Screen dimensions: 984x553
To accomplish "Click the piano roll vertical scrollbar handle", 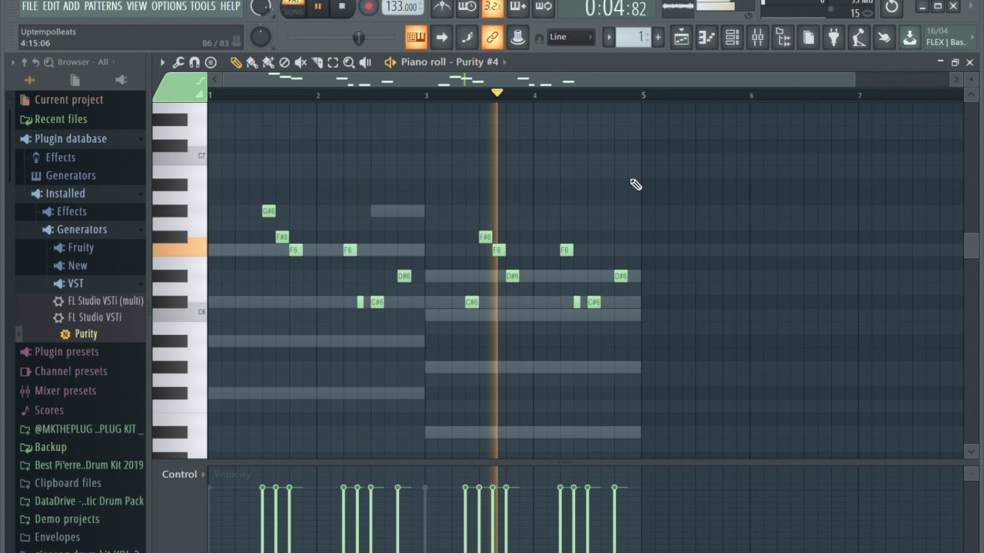I will tap(972, 245).
